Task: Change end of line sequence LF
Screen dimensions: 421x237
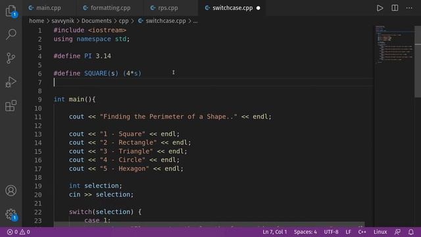Action: pos(348,232)
